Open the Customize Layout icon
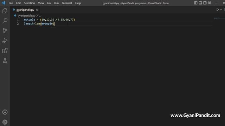The width and height of the screenshot is (225, 126). tap(210, 3)
